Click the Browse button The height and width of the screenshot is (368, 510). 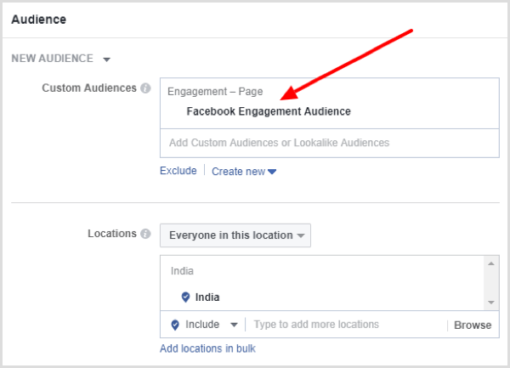pos(473,326)
